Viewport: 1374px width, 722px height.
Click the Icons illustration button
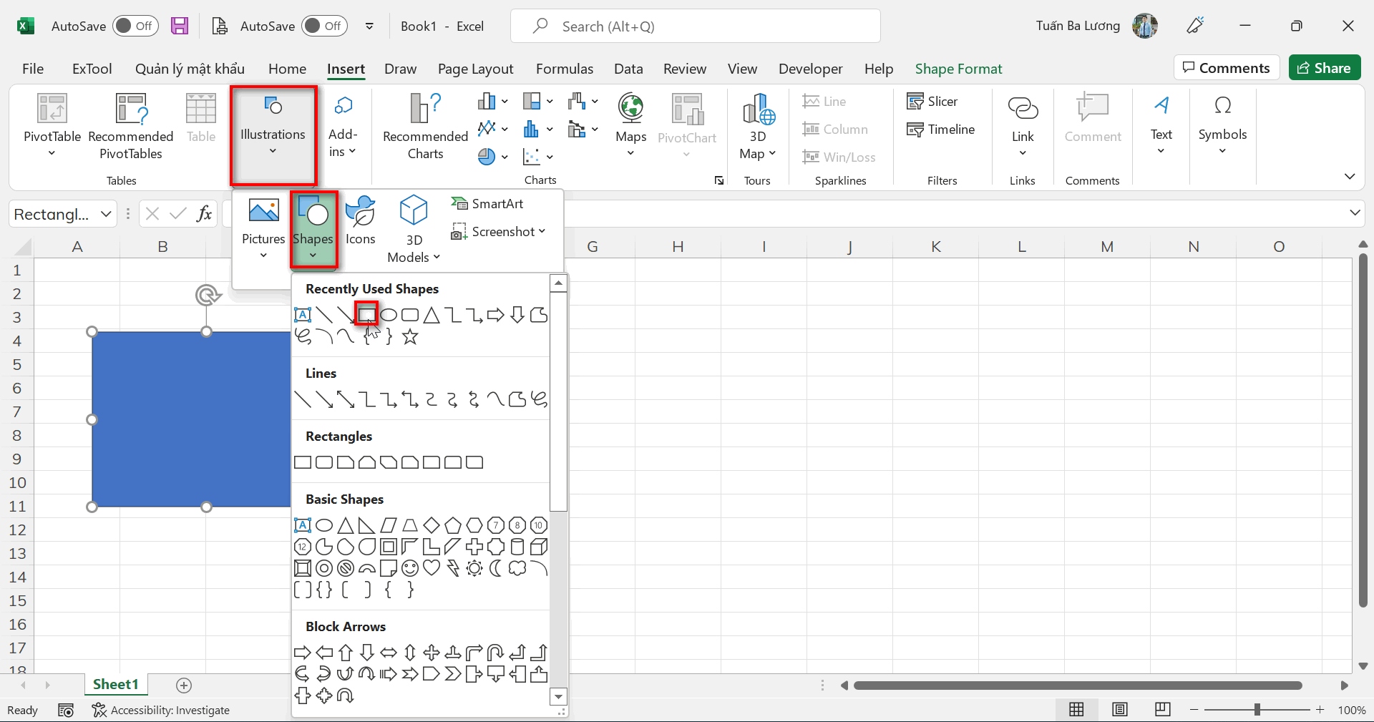click(x=360, y=221)
